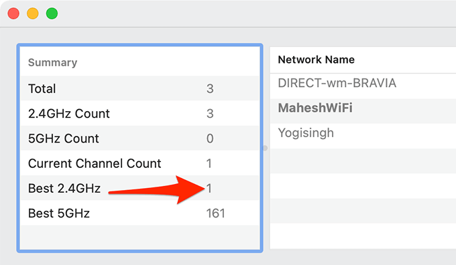Image resolution: width=456 pixels, height=265 pixels.
Task: Click the green fullscreen window button
Action: pos(52,13)
